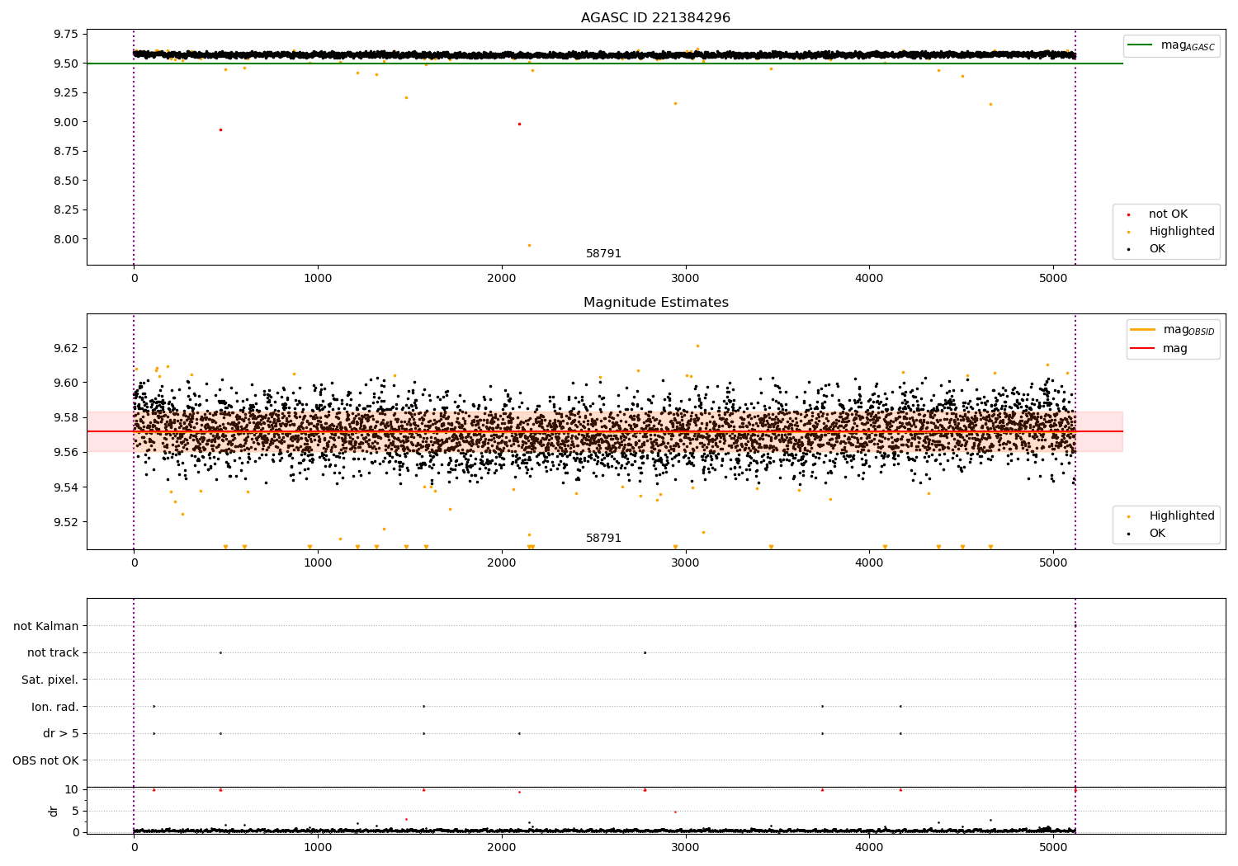Click the 'not track' marker point near x=2800
The image size is (1238, 866).
645,652
